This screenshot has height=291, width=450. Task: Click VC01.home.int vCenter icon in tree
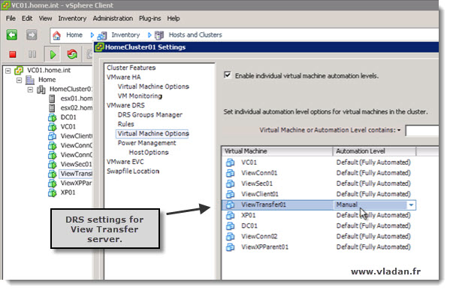click(x=19, y=70)
